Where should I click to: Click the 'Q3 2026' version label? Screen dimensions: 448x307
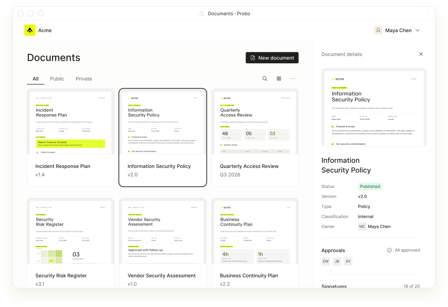(230, 175)
